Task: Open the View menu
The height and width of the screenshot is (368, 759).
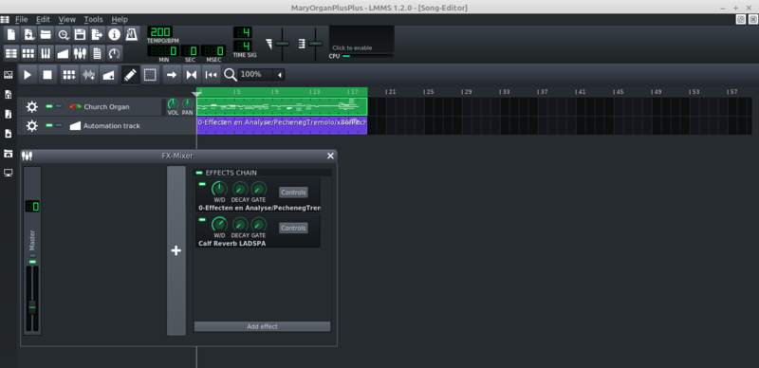Action: pos(66,19)
